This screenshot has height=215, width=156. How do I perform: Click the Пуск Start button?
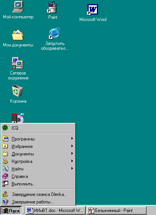(11, 211)
